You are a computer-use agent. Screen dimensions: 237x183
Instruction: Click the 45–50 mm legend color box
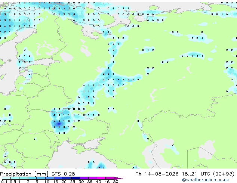coord(110,178)
